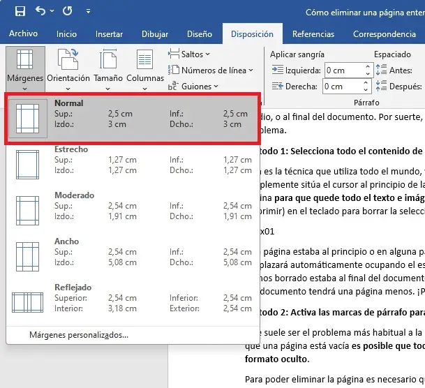The image size is (425, 388).
Task: Click the left indent icon beside Izquierda
Action: [x=278, y=70]
